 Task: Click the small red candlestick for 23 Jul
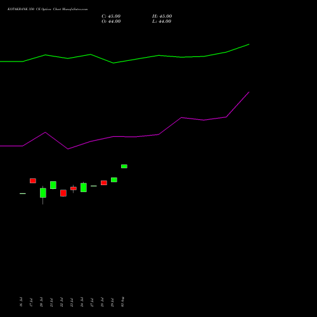coord(74,188)
